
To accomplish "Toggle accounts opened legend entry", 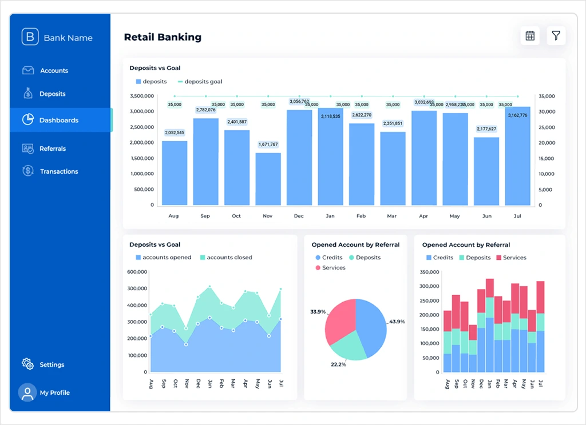I will click(163, 258).
